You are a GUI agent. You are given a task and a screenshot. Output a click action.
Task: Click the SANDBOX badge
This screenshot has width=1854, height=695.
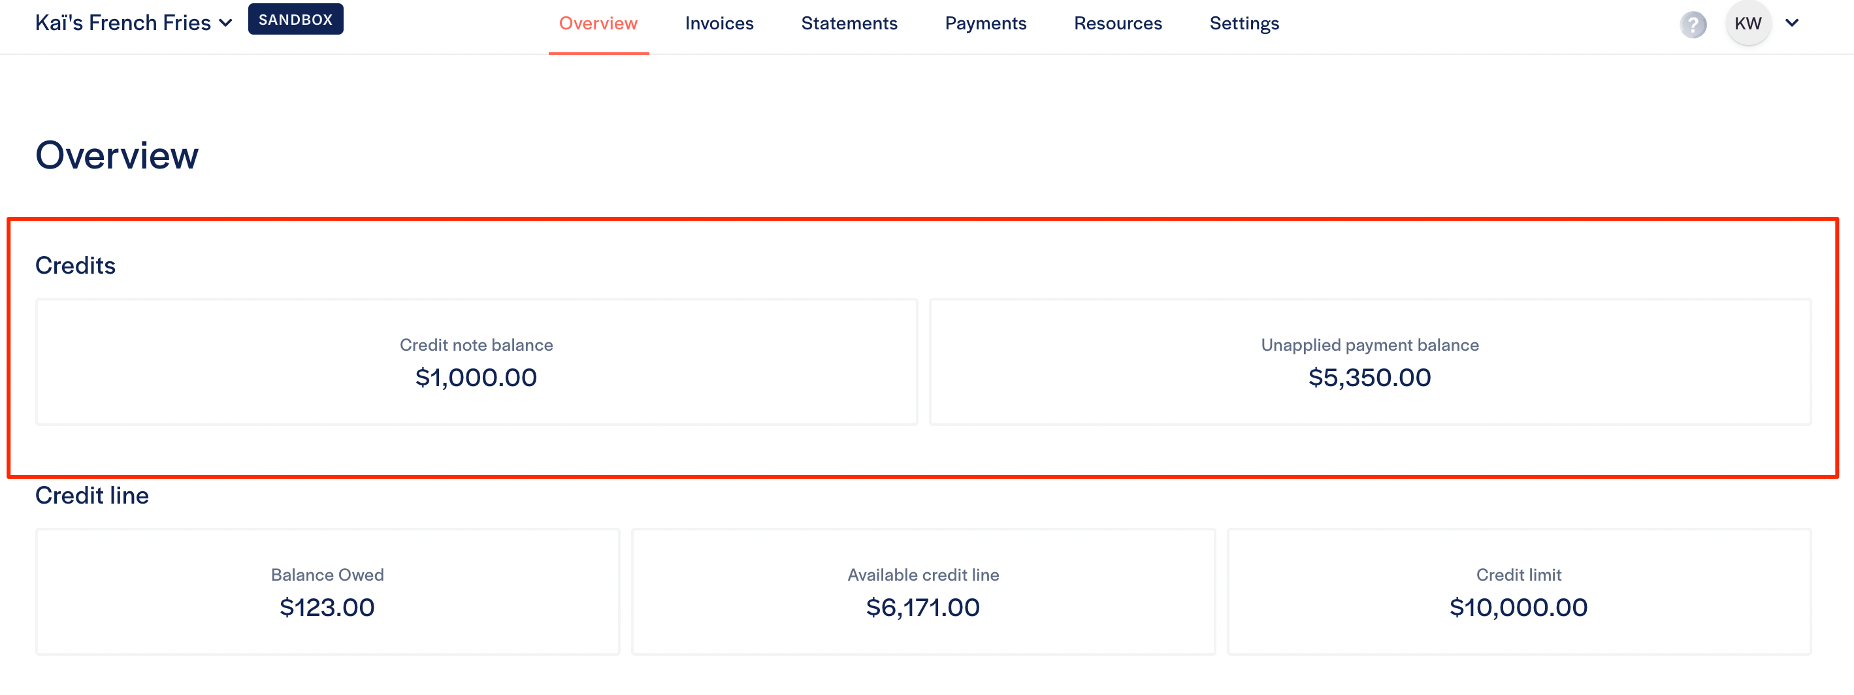(x=295, y=20)
